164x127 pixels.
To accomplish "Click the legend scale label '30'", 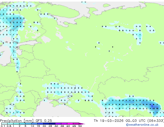I will pyautogui.click(x=56, y=126).
